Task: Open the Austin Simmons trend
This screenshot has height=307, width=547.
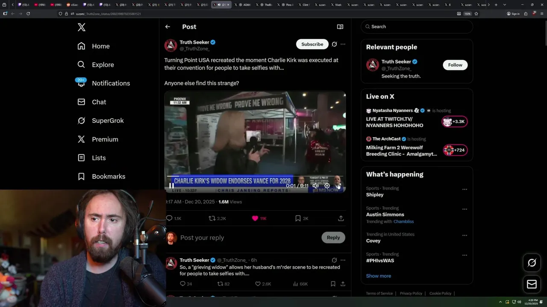Action: [x=385, y=214]
